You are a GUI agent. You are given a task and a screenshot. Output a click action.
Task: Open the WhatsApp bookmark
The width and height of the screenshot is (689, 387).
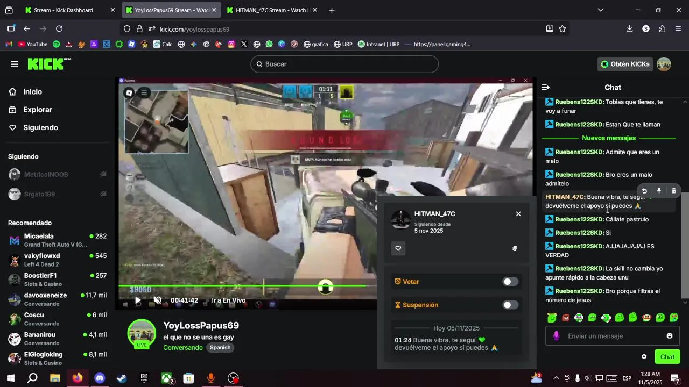tap(269, 44)
